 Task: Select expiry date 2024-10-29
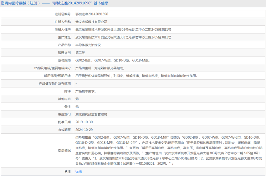coord(84,130)
